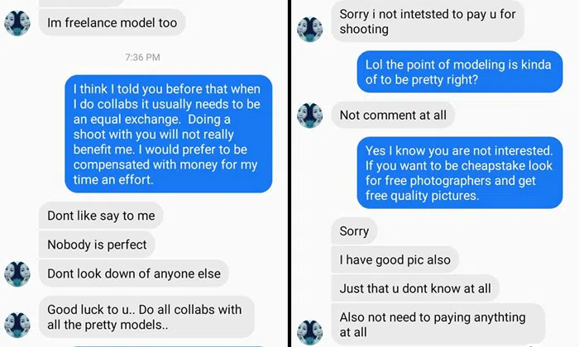Tap the "Dont like say to me" bubble

pos(101,216)
